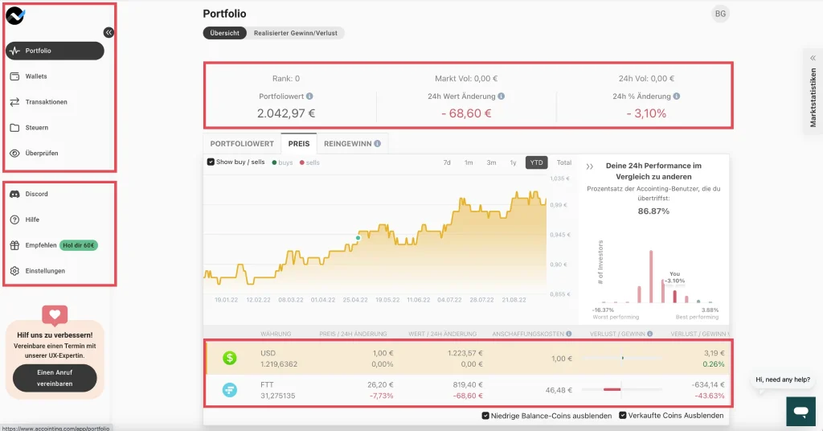The height and width of the screenshot is (431, 823).
Task: Uncheck Niedrige Balance-Coins ausblenden
Action: [486, 416]
